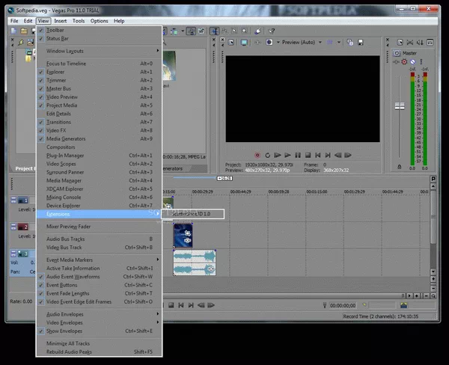This screenshot has height=365, width=449.
Task: Open the Options menu
Action: pyautogui.click(x=99, y=21)
